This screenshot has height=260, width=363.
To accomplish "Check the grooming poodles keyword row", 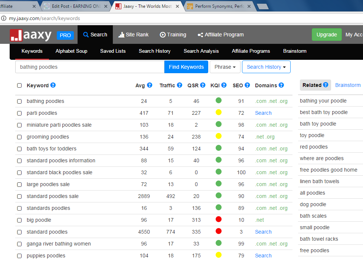I will (x=19, y=137).
